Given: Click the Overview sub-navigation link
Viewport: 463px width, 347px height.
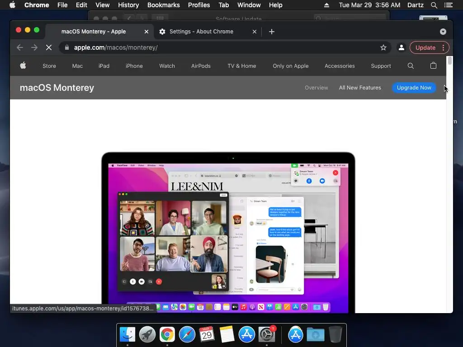Looking at the screenshot, I should click(316, 88).
